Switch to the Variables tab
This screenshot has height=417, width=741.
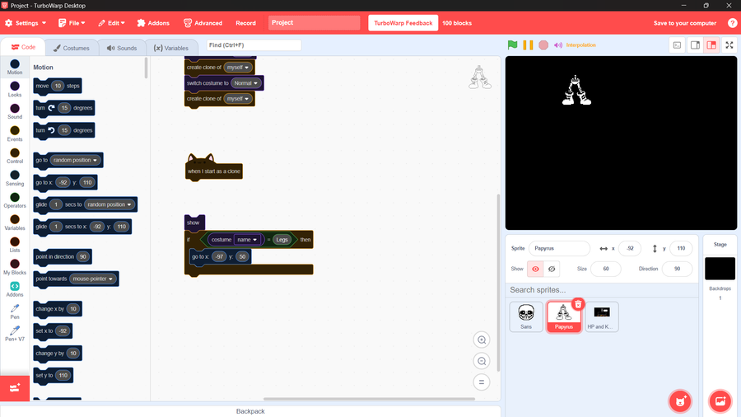click(x=171, y=48)
